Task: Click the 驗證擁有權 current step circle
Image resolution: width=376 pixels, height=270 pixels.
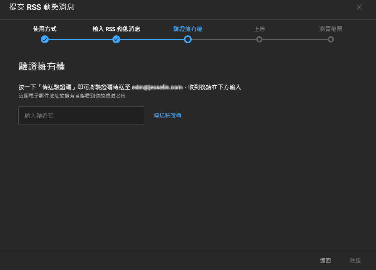Action: 188,39
